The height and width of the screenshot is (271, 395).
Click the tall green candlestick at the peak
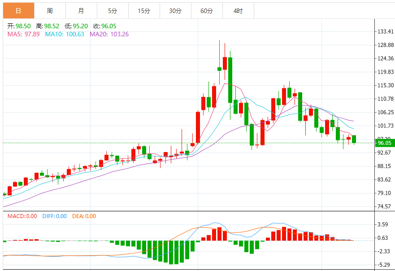click(230, 79)
